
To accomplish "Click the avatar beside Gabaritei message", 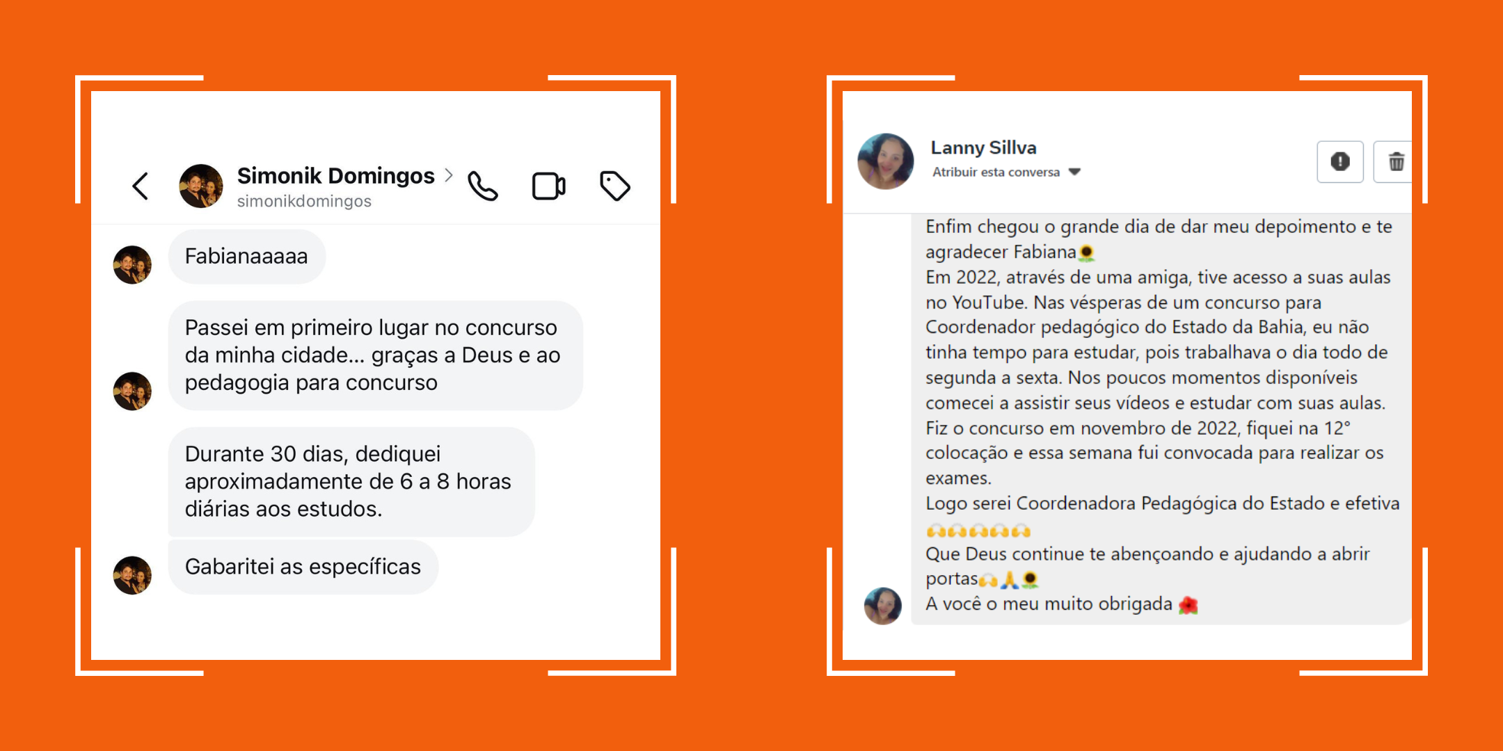I will pos(132,575).
